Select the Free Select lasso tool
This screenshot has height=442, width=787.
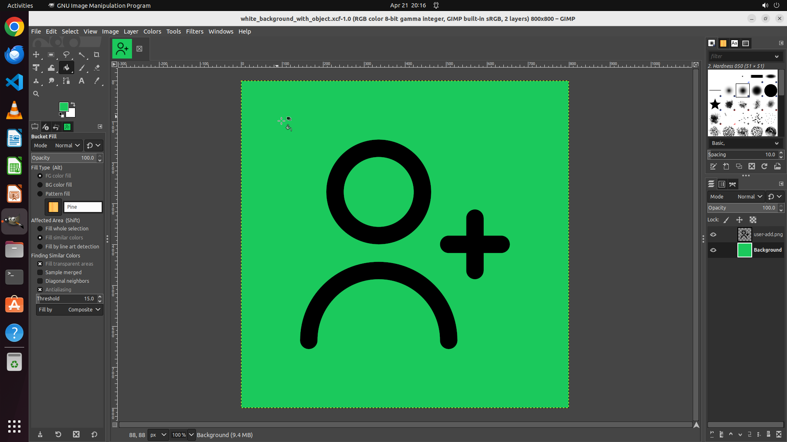[66, 54]
